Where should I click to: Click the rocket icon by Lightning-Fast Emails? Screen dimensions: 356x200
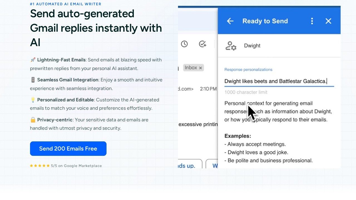[x=33, y=60]
